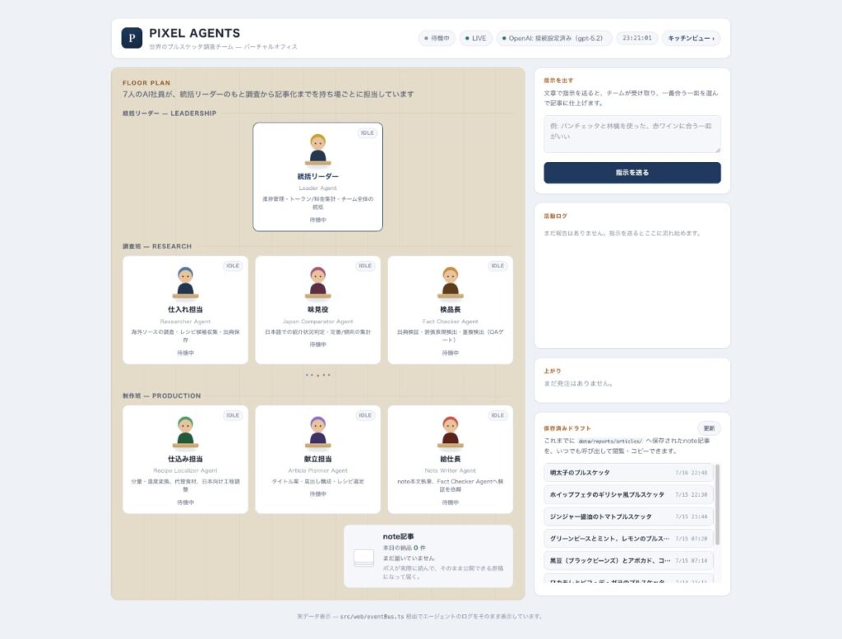Click IDLE badge on 検品長 card
The image size is (842, 639).
497,266
